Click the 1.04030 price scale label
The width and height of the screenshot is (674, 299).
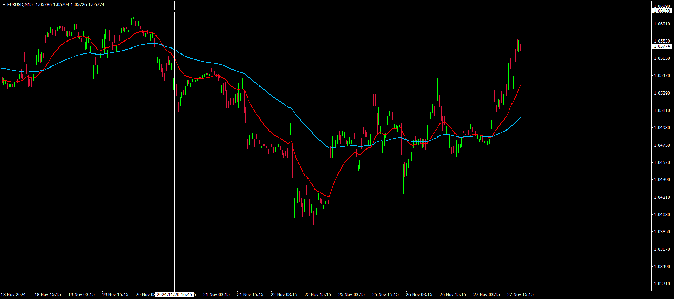click(662, 215)
